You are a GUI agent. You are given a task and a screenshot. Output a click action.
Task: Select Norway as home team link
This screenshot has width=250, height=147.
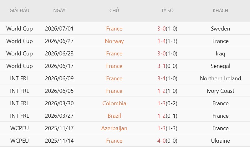[114, 41]
